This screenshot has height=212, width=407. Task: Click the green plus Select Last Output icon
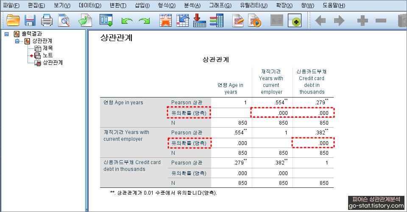point(295,20)
